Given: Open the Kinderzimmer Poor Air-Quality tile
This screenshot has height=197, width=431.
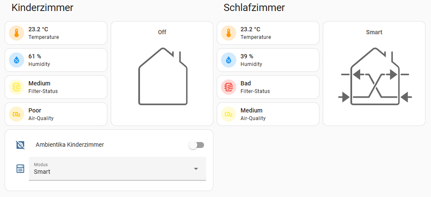Looking at the screenshot, I should (x=64, y=114).
